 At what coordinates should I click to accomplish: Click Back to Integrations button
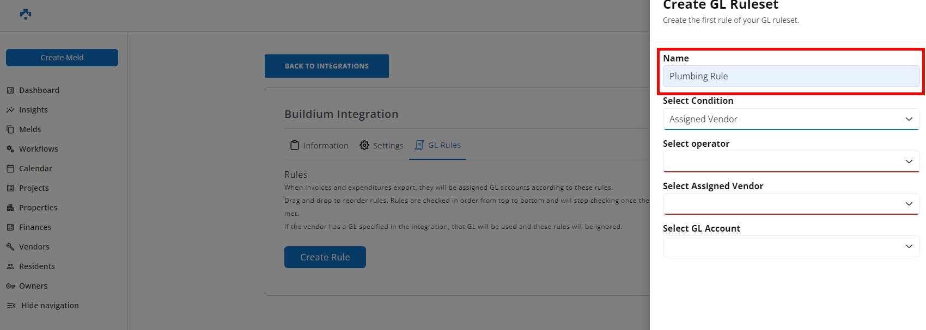[x=327, y=66]
